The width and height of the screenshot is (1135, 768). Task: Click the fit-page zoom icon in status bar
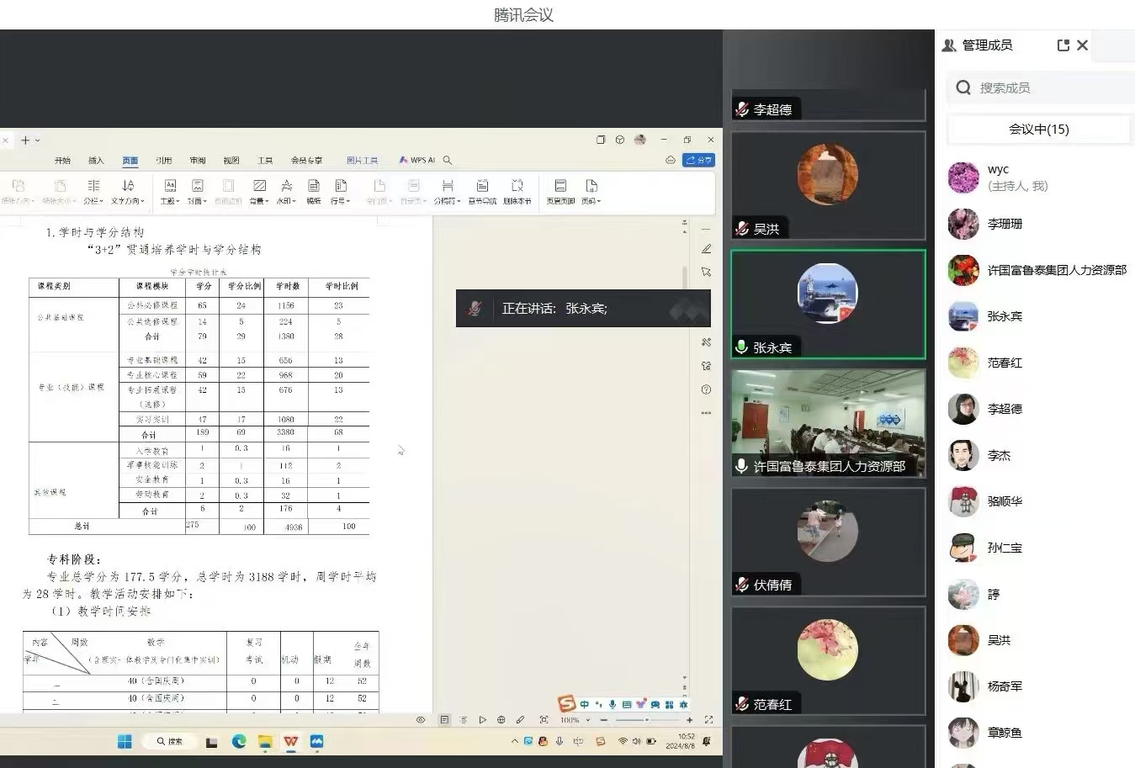click(544, 720)
